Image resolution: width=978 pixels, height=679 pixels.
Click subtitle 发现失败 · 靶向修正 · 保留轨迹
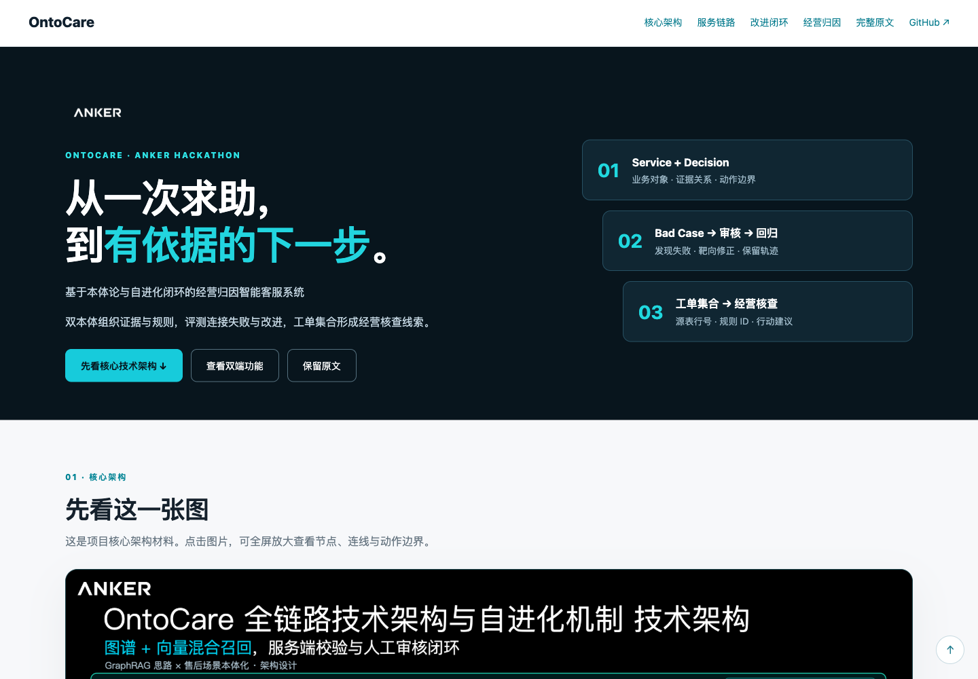717,251
